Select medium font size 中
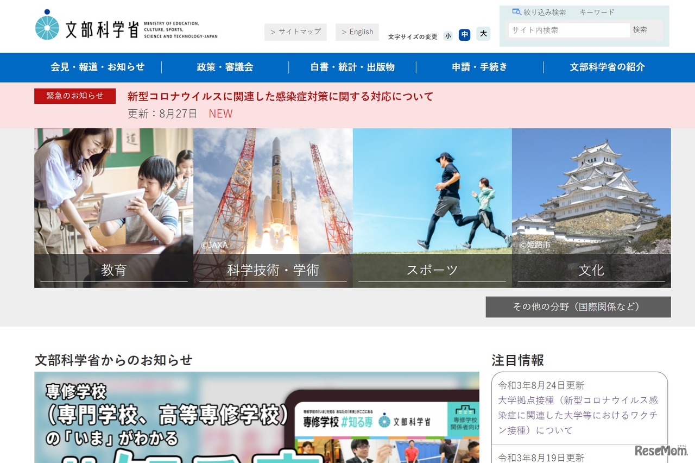 tap(465, 35)
